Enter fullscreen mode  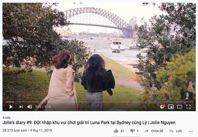pos(188,107)
